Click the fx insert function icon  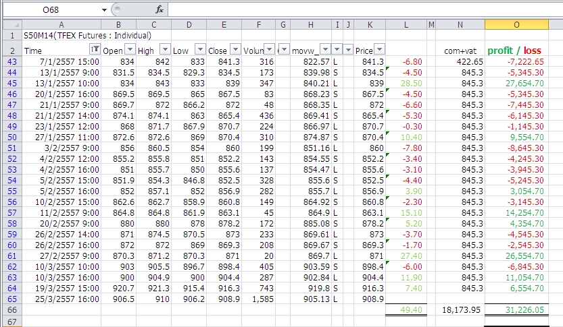(x=159, y=9)
